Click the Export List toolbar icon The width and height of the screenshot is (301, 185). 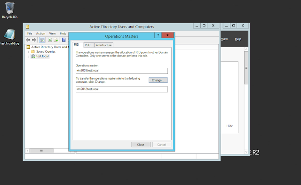click(x=56, y=40)
